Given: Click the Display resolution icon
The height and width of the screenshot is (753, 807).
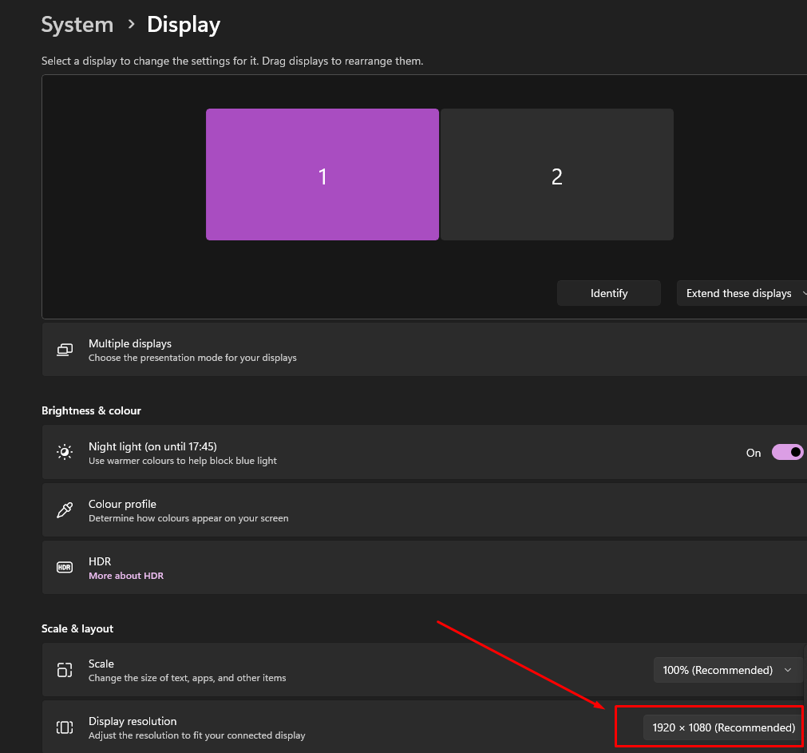Looking at the screenshot, I should pos(65,727).
